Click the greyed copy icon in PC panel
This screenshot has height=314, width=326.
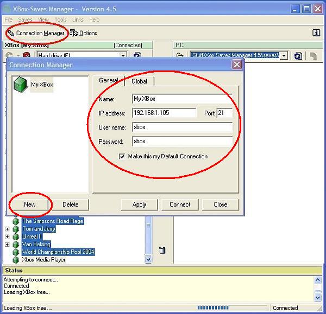[x=313, y=56]
